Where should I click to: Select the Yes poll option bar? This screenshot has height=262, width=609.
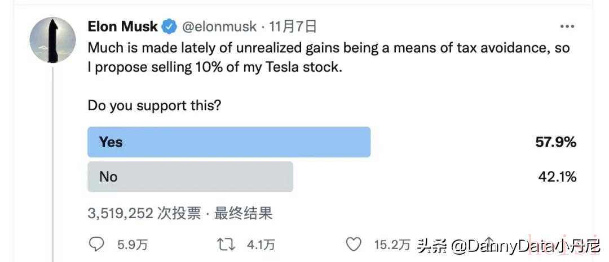point(228,142)
